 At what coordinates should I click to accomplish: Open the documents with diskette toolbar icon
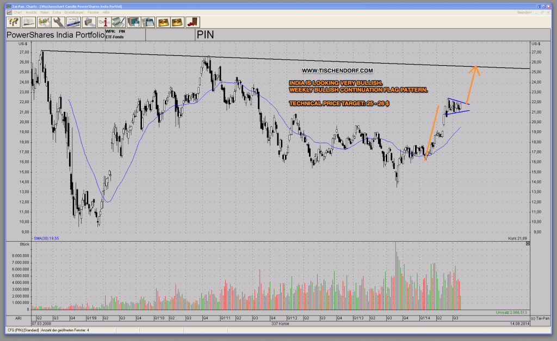pyautogui.click(x=148, y=22)
